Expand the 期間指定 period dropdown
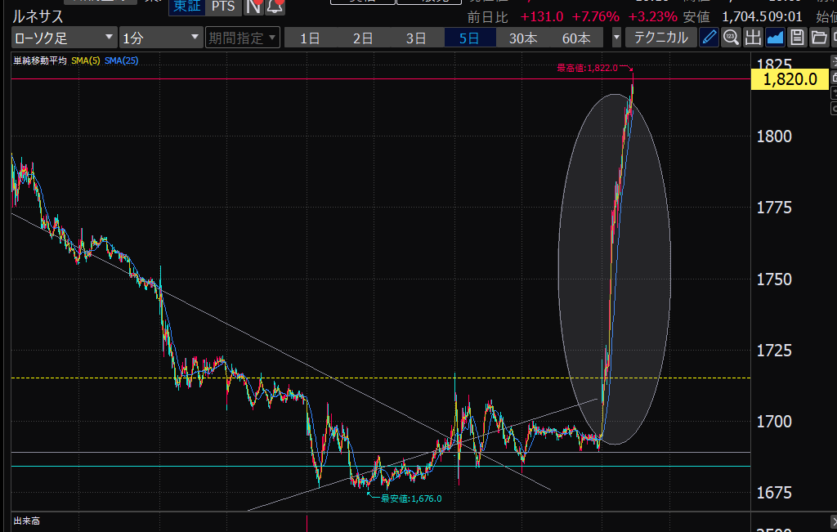837x532 pixels. pyautogui.click(x=243, y=37)
